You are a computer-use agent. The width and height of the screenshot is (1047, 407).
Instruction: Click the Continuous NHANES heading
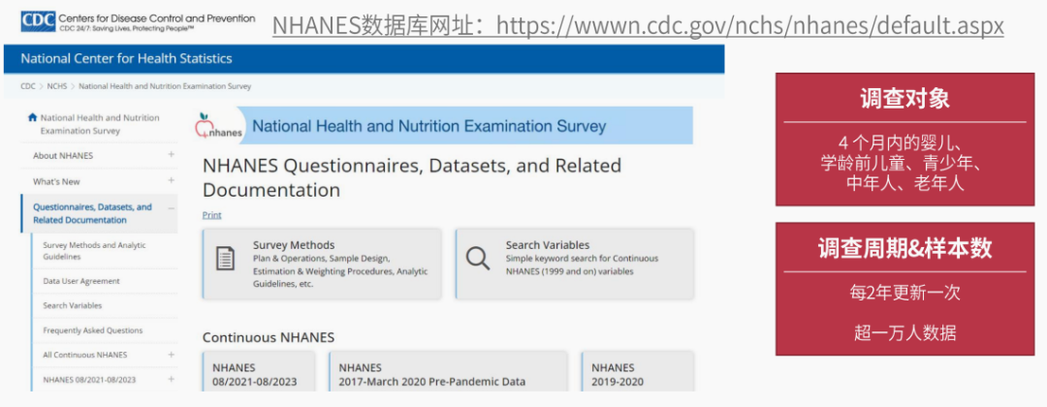(x=269, y=337)
